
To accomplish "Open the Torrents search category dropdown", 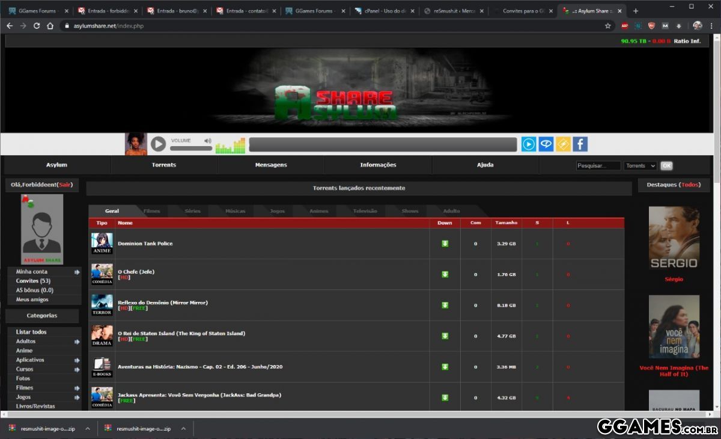I will [640, 166].
